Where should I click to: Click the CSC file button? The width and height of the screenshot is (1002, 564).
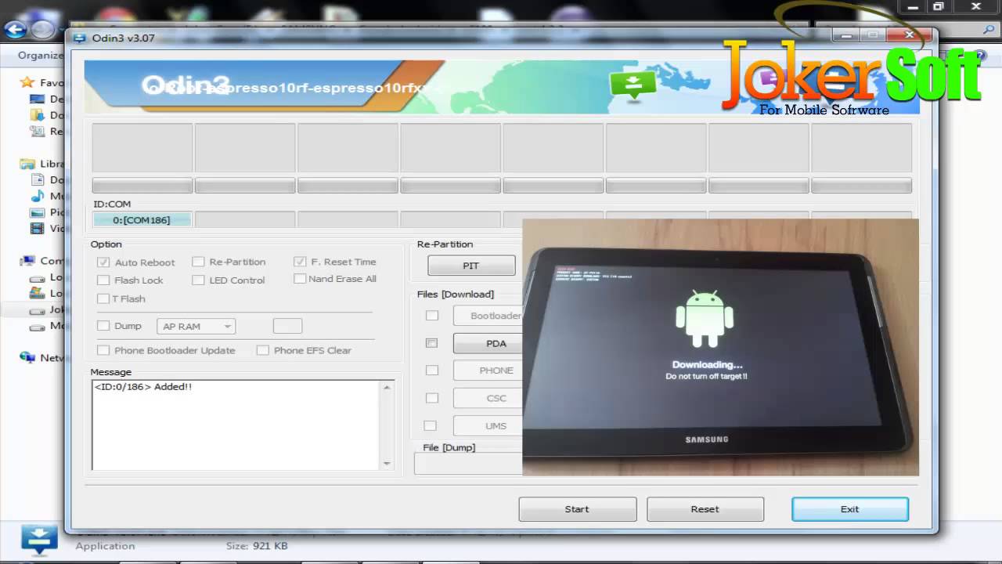pyautogui.click(x=488, y=398)
